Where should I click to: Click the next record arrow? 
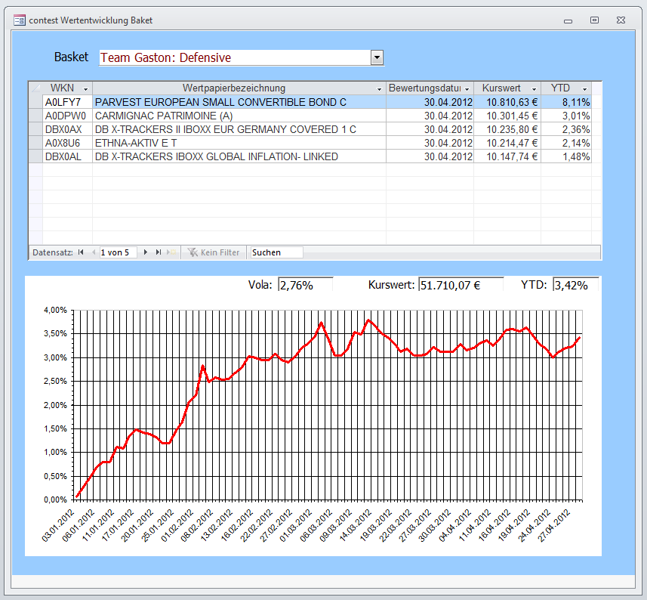tap(146, 252)
